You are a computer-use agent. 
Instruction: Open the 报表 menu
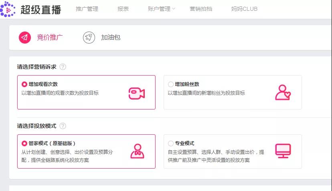123,9
